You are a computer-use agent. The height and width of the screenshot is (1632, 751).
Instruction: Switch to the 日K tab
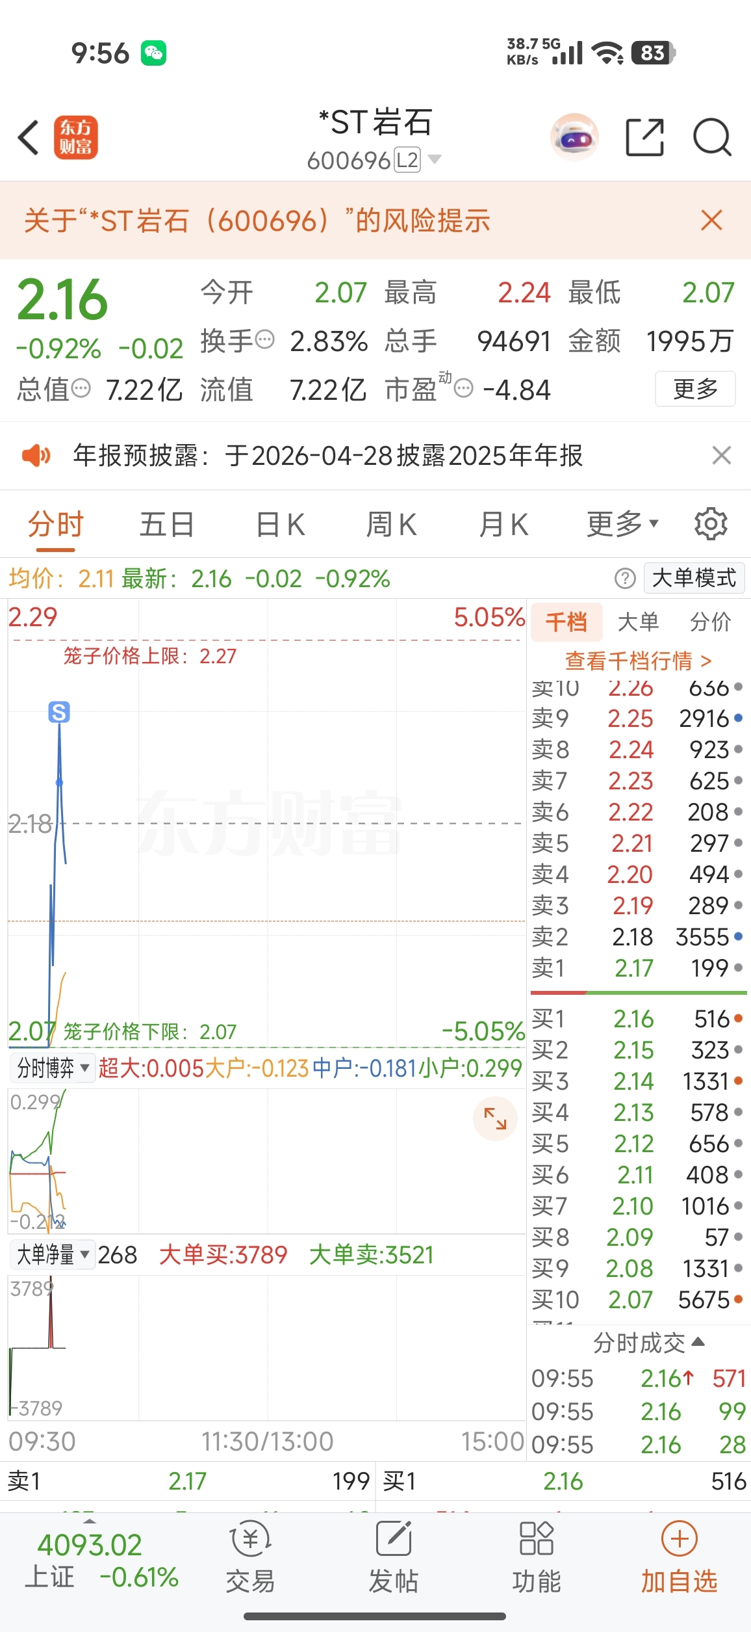[280, 524]
